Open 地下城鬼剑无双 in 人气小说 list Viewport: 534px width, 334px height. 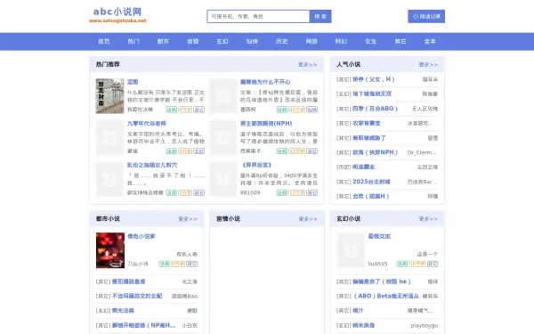pos(372,94)
